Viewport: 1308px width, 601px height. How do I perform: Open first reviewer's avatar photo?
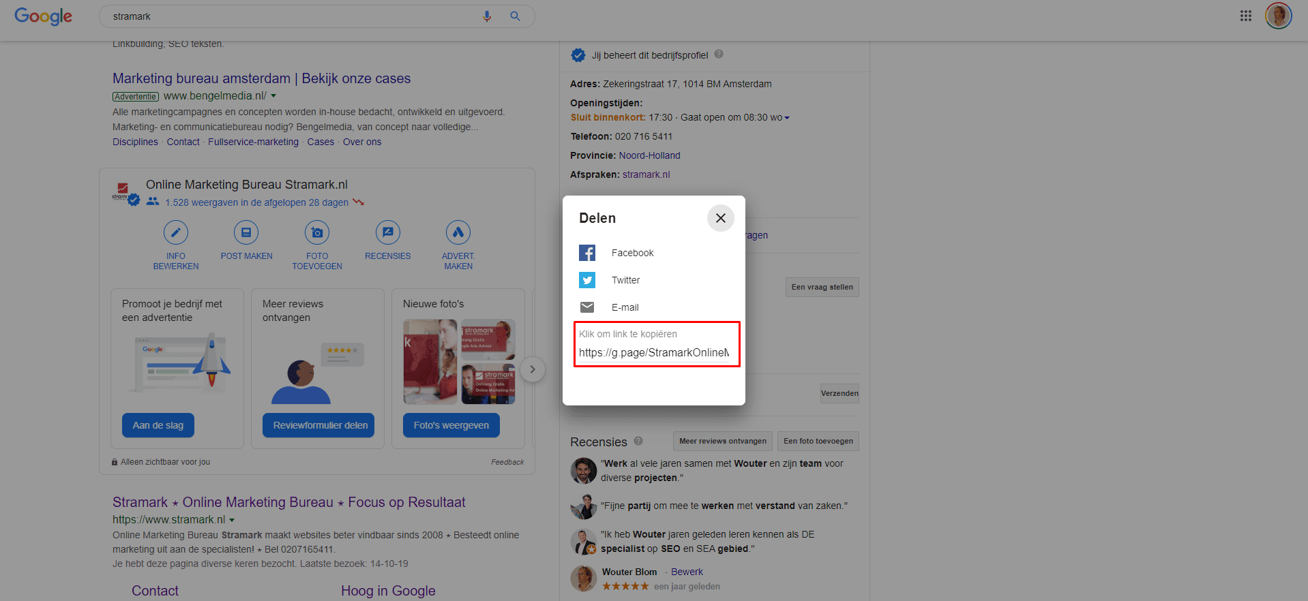[x=584, y=471]
